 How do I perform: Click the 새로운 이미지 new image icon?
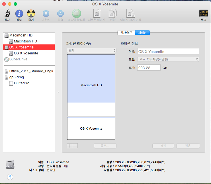[x=97, y=13]
